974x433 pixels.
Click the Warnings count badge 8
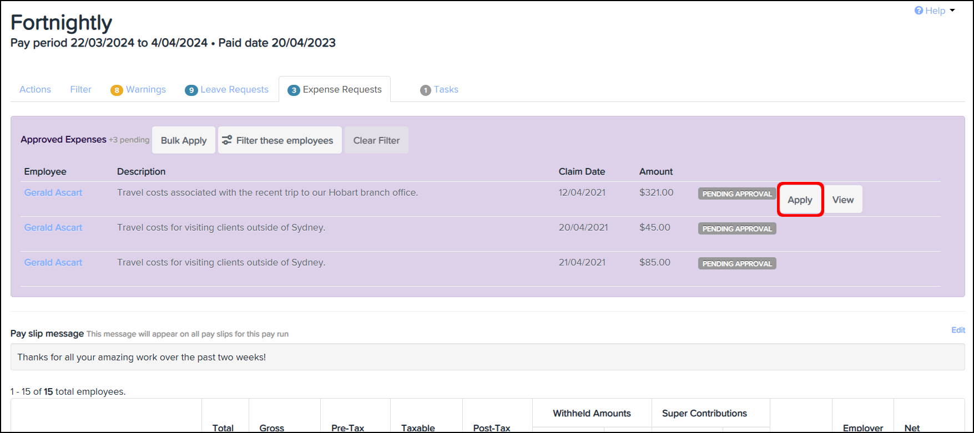[117, 90]
